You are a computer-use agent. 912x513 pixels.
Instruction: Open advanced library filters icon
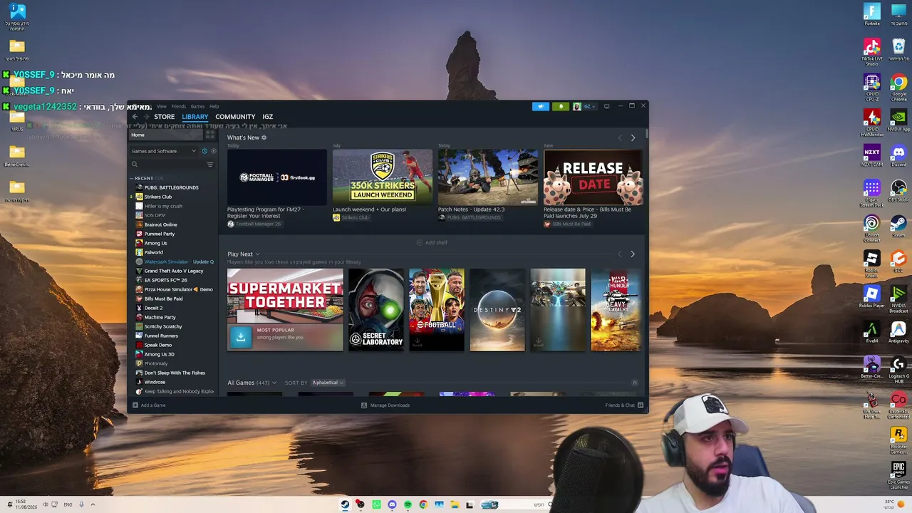210,165
